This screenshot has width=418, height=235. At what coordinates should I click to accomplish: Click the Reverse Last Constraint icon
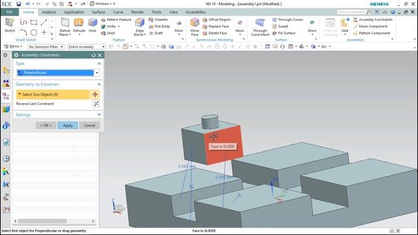tap(96, 104)
